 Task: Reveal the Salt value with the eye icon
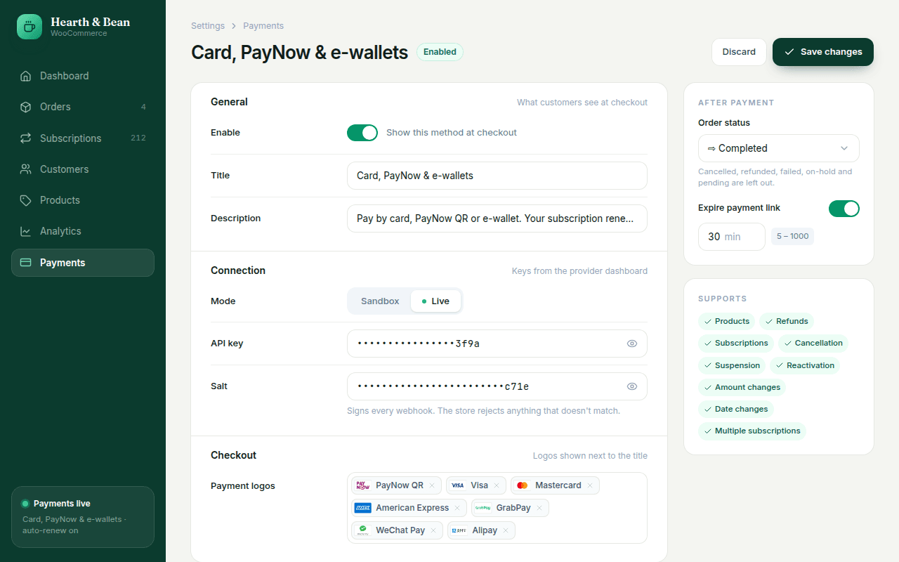[632, 386]
